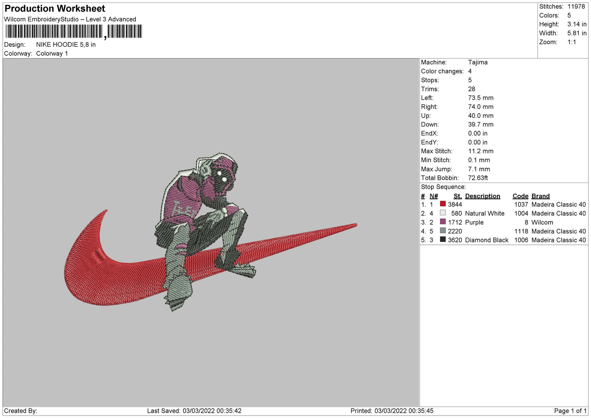
Task: Select the Production Worksheet heading
Action: point(55,9)
